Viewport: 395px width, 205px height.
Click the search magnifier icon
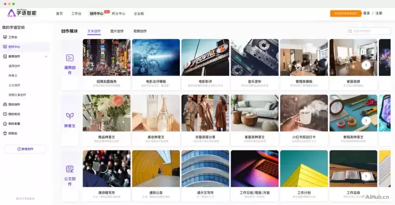coord(350,31)
